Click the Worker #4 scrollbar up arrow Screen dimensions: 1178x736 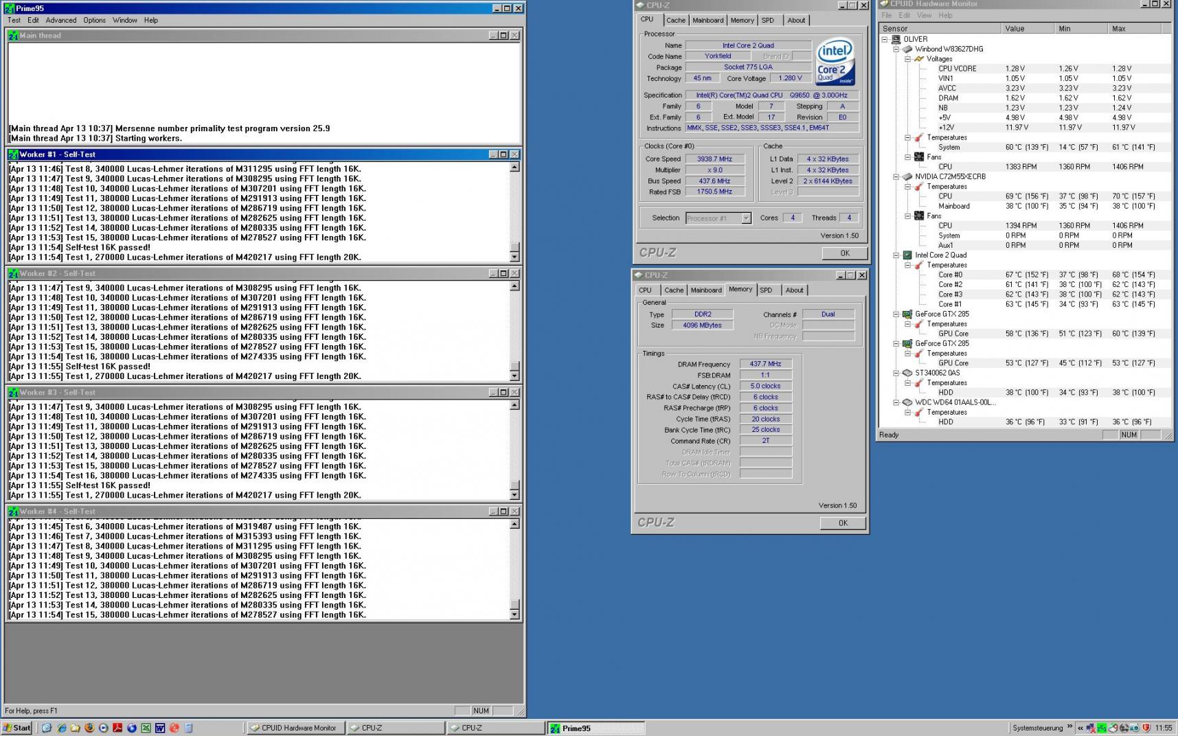tap(514, 525)
